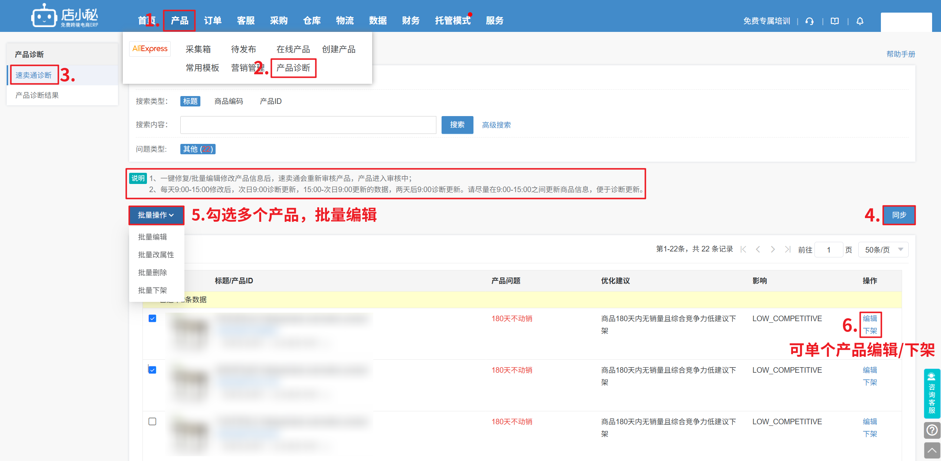
Task: Click the 搜索内容 text input field
Action: (308, 125)
